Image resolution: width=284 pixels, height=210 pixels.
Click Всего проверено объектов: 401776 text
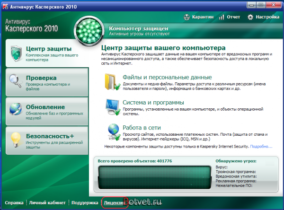pyautogui.click(x=135, y=161)
